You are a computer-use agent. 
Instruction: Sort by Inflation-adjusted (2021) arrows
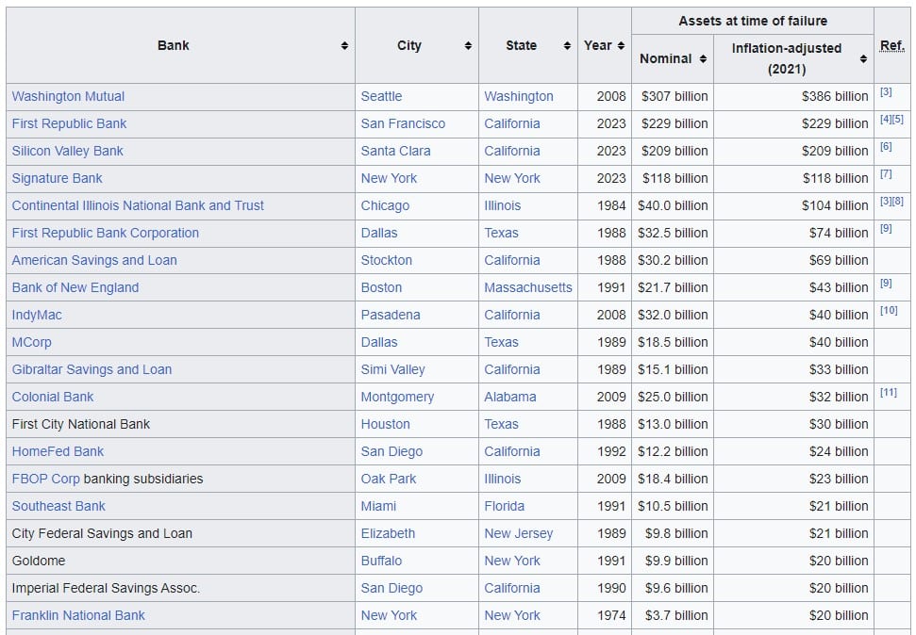click(x=863, y=59)
